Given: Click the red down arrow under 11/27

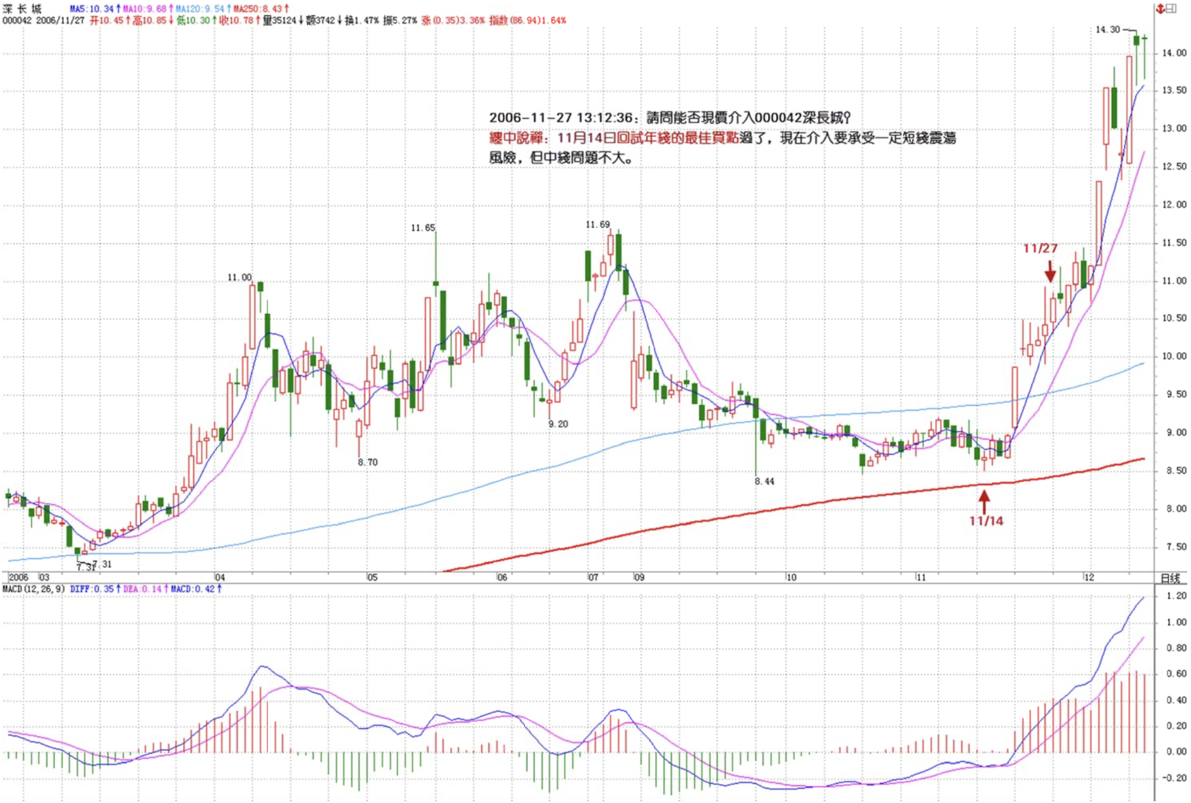Looking at the screenshot, I should tap(1050, 272).
